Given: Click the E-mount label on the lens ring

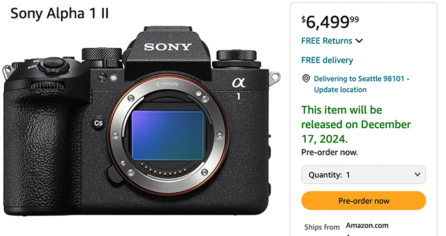Looking at the screenshot, I should point(167,84).
